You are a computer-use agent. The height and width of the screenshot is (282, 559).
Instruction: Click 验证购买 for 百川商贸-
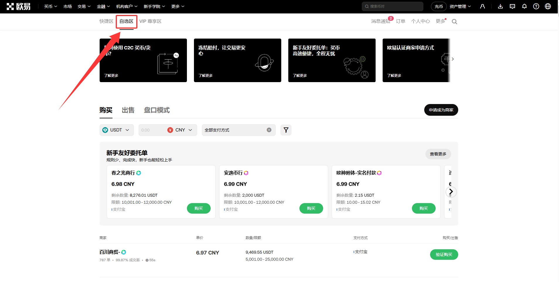click(444, 255)
